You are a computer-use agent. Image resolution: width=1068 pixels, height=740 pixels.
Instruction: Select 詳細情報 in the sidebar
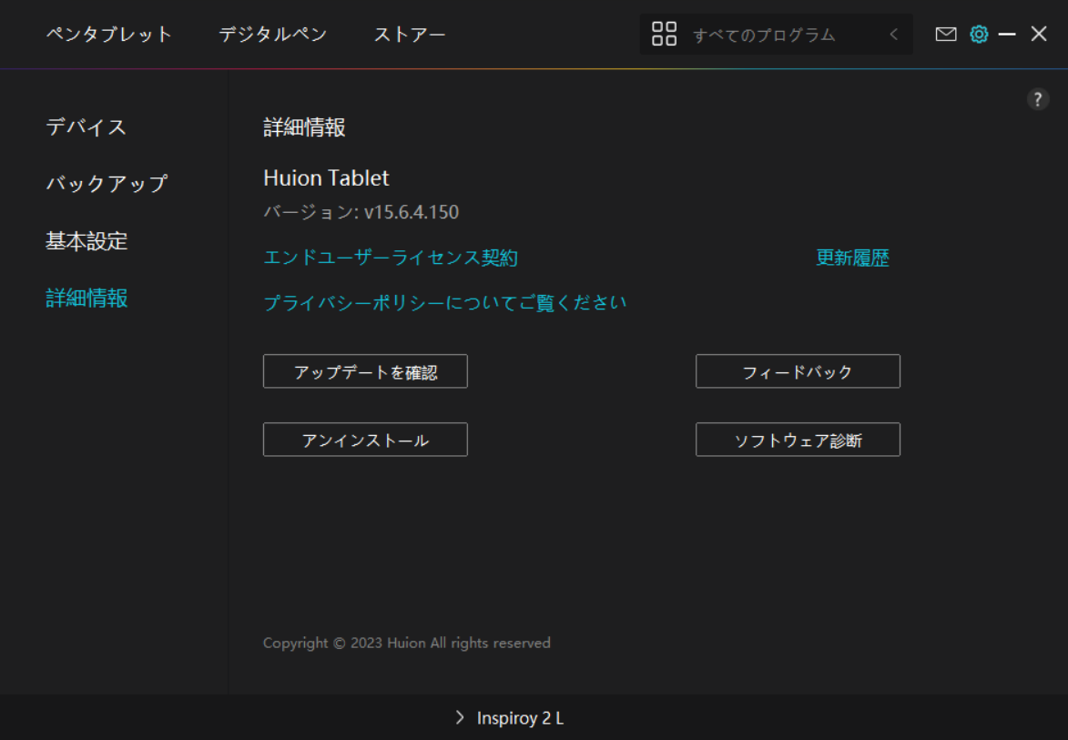[86, 298]
